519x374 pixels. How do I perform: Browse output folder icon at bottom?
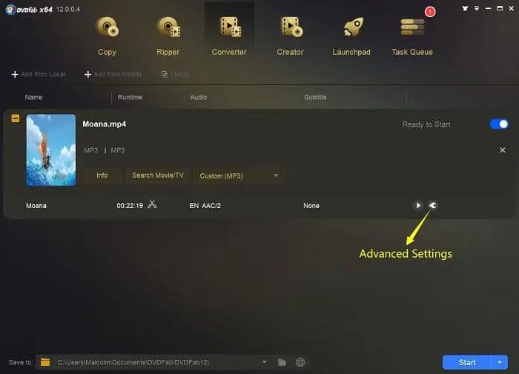(282, 362)
